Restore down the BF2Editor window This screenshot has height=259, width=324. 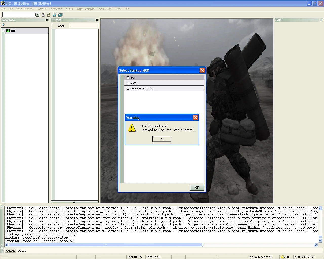[x=315, y=3]
